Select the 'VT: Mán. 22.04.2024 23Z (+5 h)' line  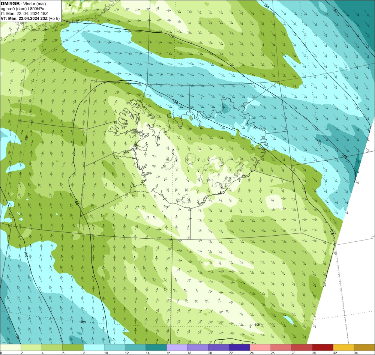(30, 18)
